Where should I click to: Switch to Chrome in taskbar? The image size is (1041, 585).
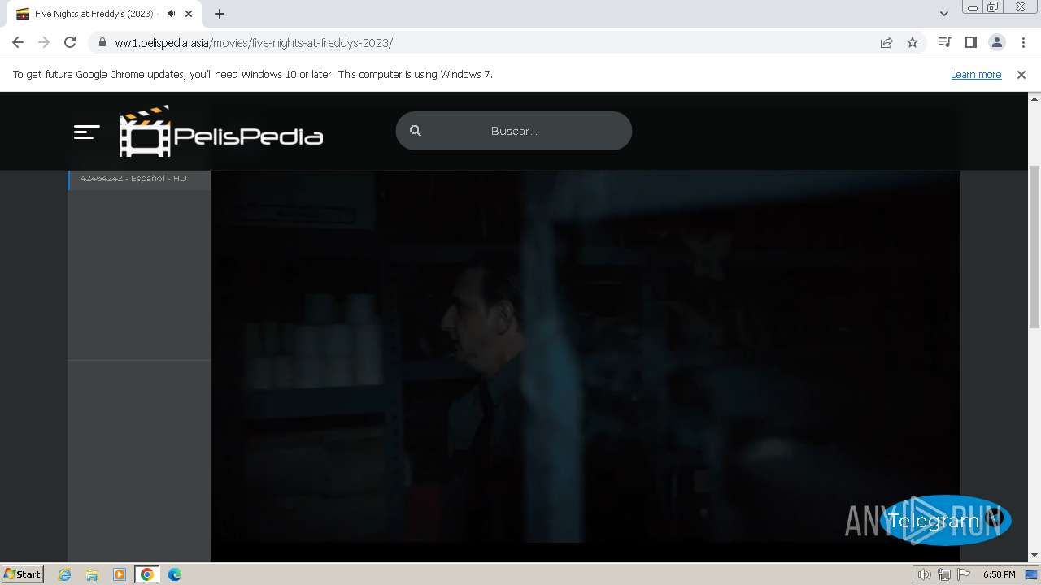147,574
